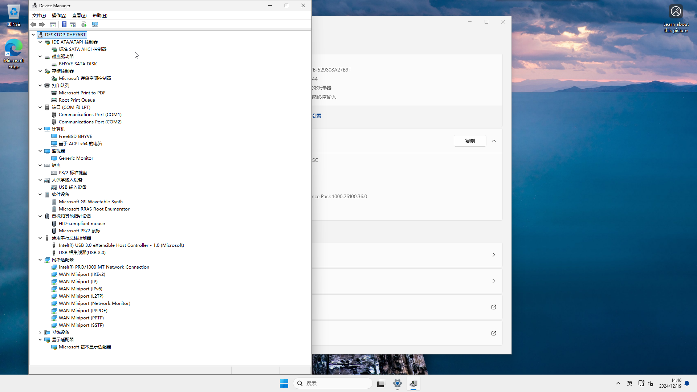Select Communications Port (COM2)

[x=90, y=122]
